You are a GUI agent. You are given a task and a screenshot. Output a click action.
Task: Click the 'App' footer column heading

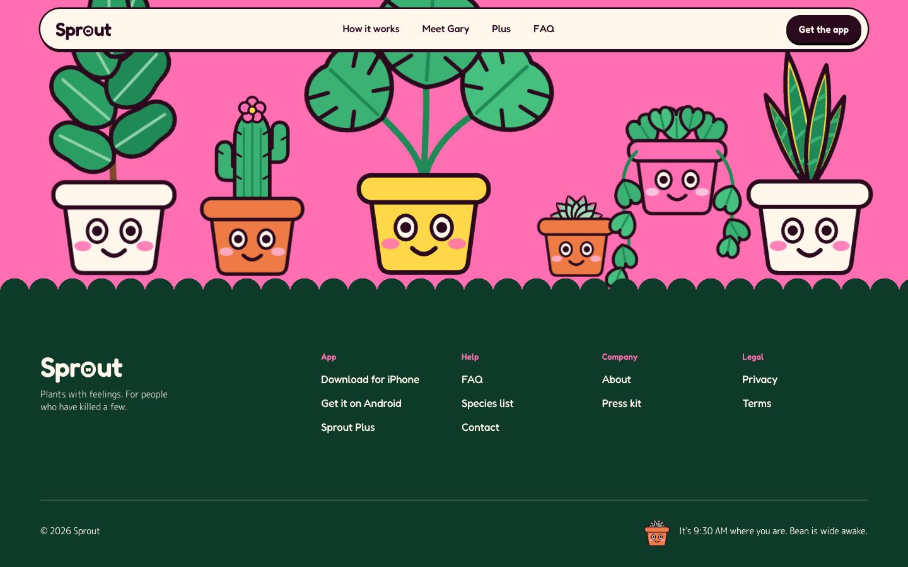(329, 357)
